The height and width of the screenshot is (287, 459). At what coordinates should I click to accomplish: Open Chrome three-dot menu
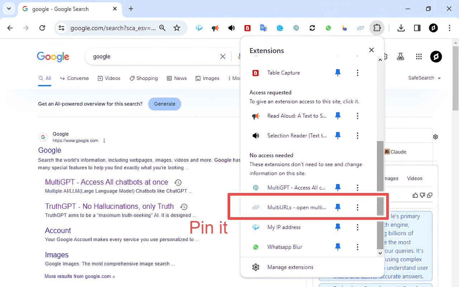point(449,28)
